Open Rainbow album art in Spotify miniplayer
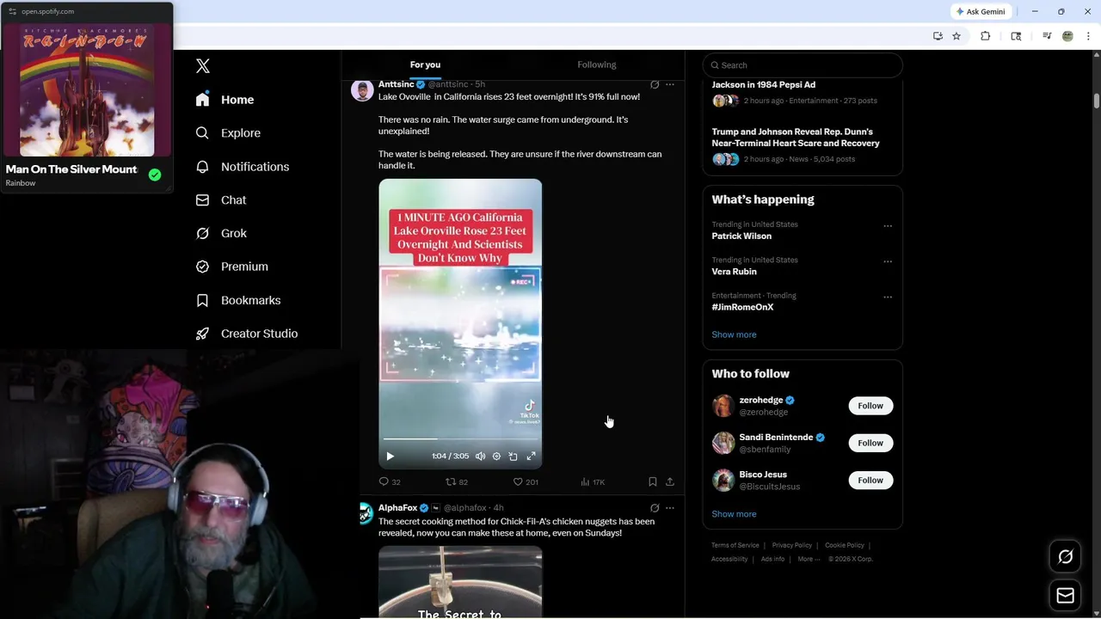The width and height of the screenshot is (1101, 619). click(87, 89)
